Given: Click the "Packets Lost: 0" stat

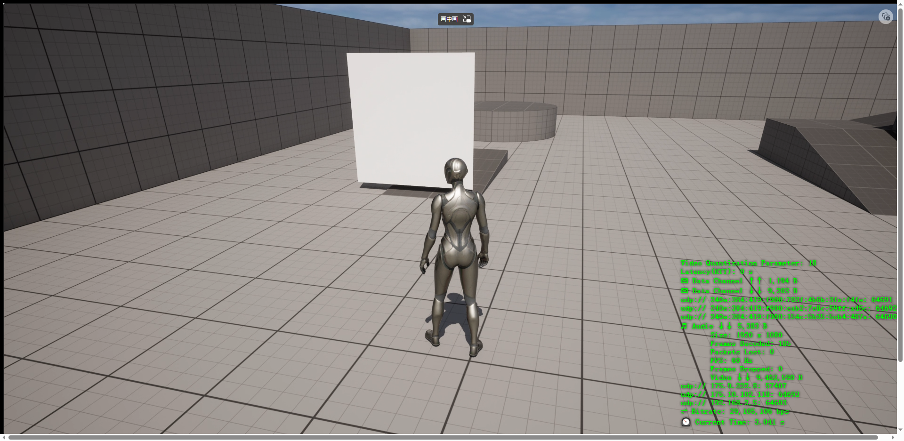Looking at the screenshot, I should pyautogui.click(x=742, y=352).
